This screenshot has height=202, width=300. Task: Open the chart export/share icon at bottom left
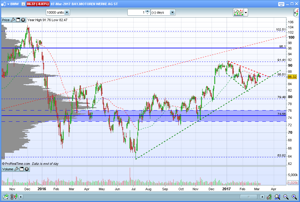5,197
